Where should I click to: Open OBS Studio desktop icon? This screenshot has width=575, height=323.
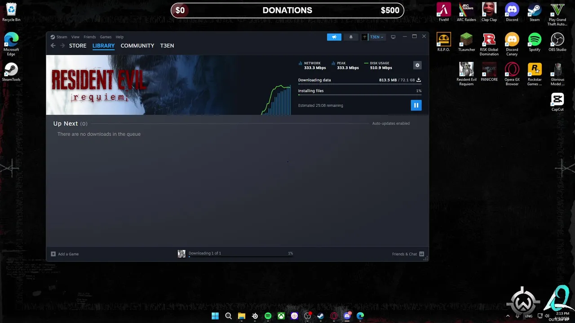tap(557, 42)
